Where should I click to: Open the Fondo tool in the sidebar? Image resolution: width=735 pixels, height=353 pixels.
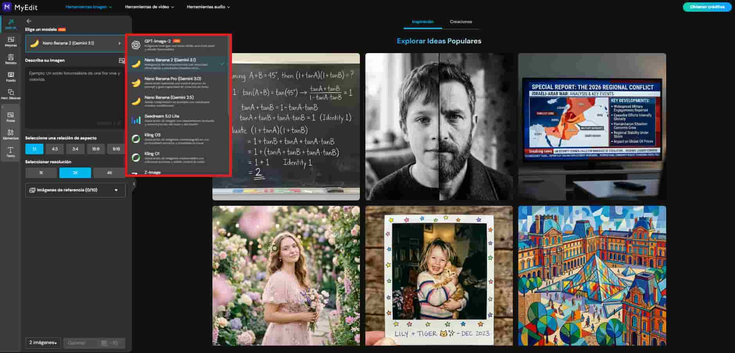[x=11, y=77]
